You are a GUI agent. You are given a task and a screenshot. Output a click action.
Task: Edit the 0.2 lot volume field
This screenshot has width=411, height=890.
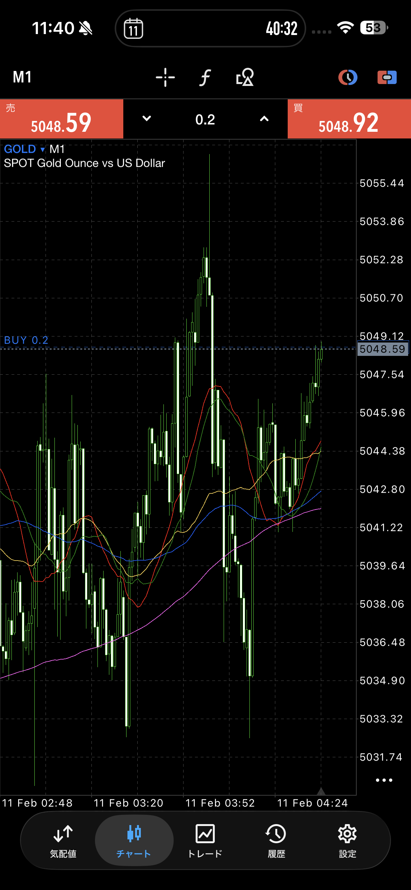[205, 120]
